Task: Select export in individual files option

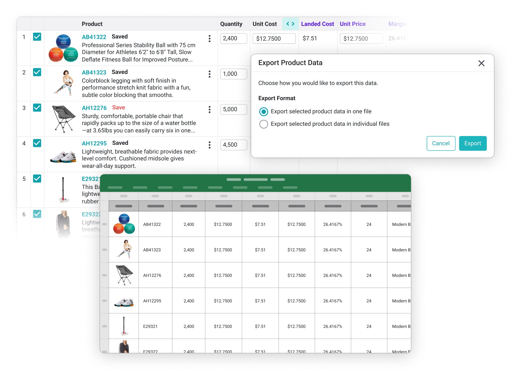Action: point(263,124)
